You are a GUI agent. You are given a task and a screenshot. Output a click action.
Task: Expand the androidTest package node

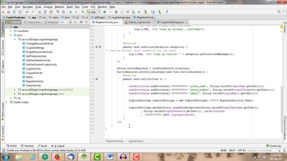click(x=15, y=90)
